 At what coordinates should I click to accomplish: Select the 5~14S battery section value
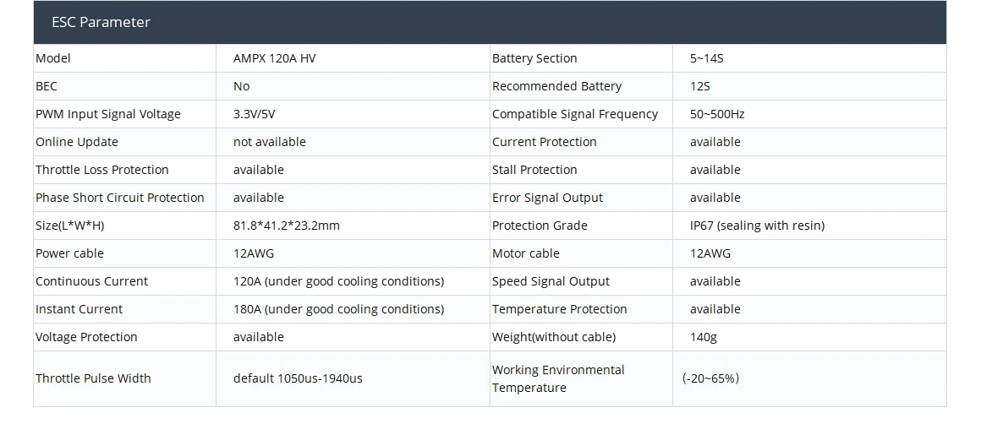click(706, 58)
